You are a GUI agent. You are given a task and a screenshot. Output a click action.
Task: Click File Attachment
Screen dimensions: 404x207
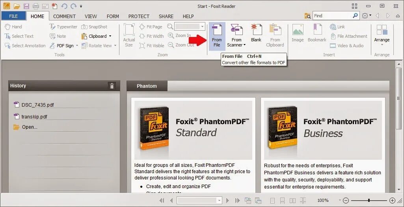(348, 36)
